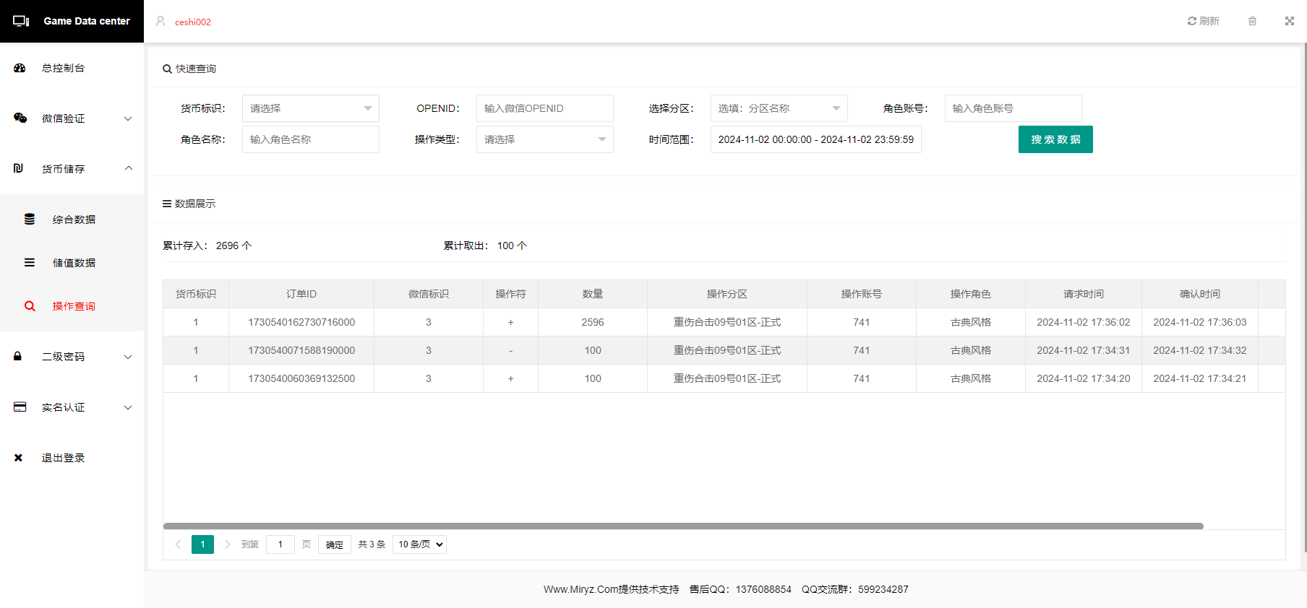Click the refresh icon labeled 刷新
1307x608 pixels.
pos(1202,21)
